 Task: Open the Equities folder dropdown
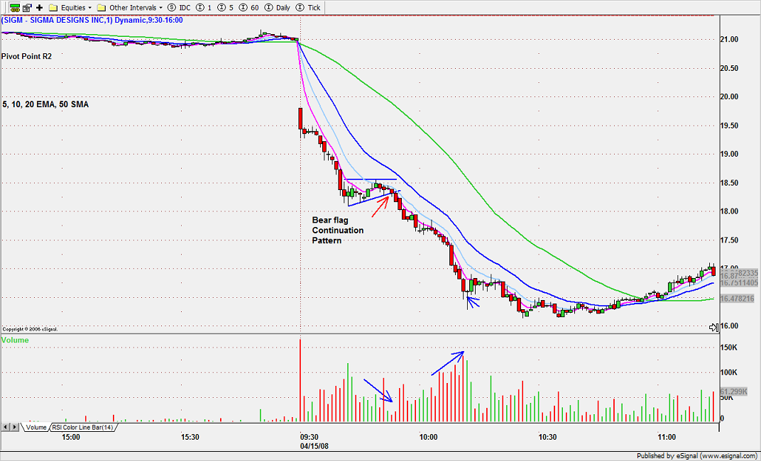tap(70, 8)
